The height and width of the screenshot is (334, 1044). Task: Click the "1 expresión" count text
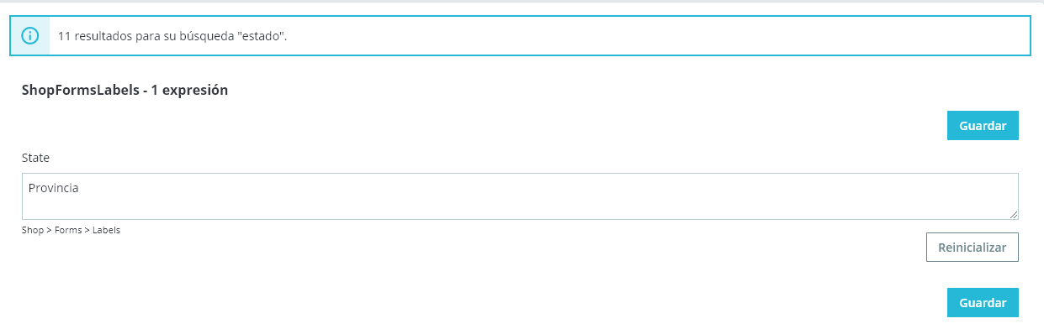[x=189, y=90]
